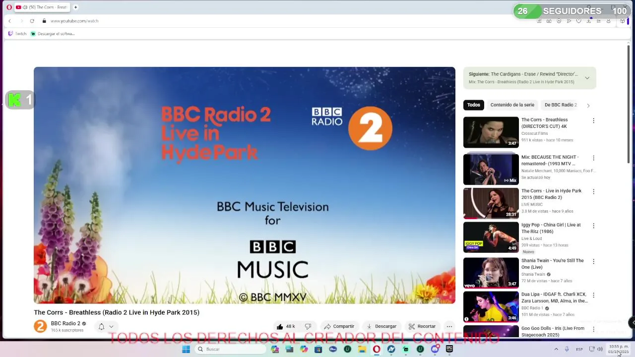Open the Windows Start menu
635x357 pixels.
[x=186, y=349]
